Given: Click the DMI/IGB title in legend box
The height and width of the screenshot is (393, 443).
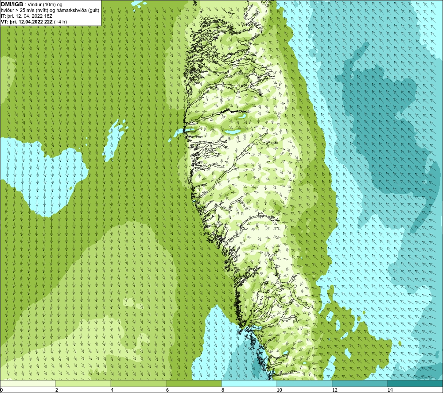Looking at the screenshot, I should point(12,4).
